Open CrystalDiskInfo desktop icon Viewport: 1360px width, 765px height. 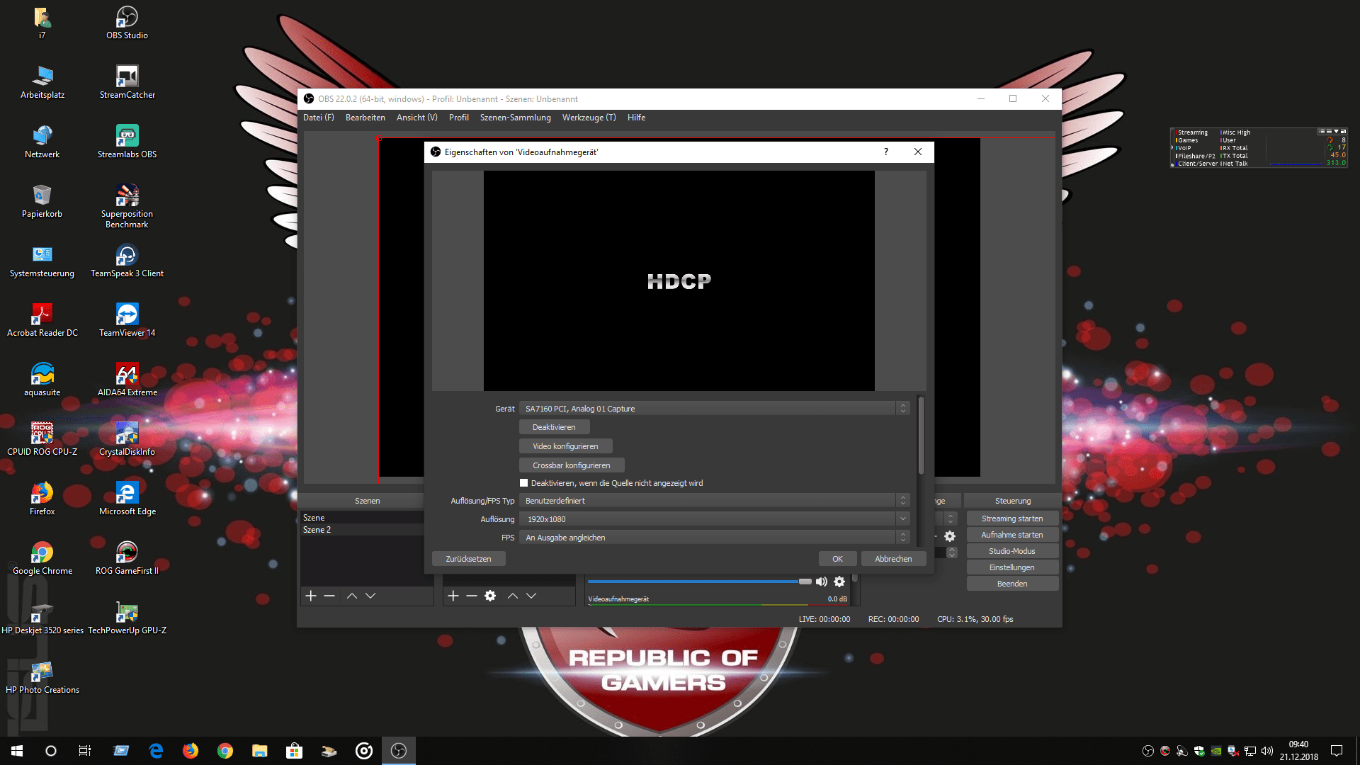[x=127, y=439]
